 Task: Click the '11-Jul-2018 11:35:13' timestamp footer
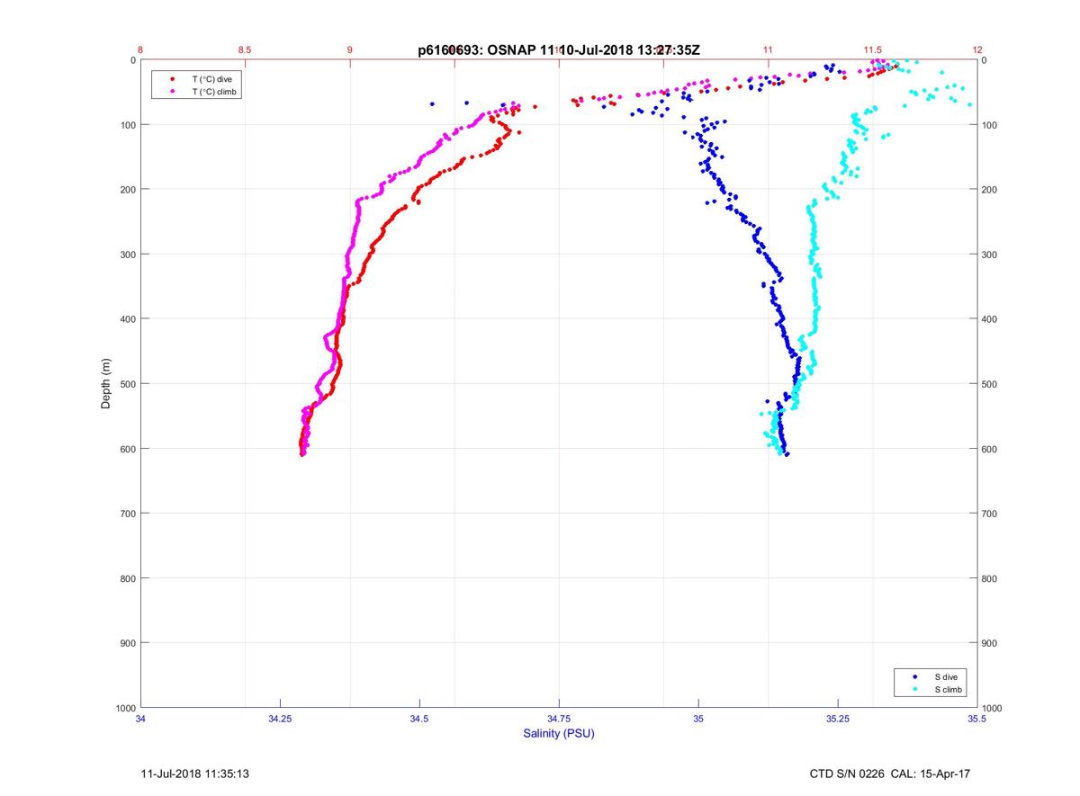tap(195, 773)
